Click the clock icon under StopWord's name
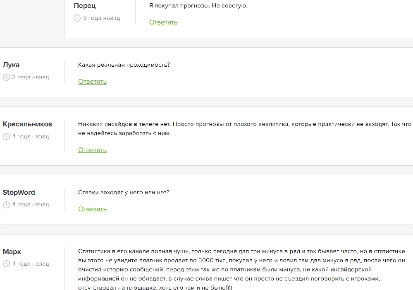Screen dimensions: 413x290 [6, 205]
